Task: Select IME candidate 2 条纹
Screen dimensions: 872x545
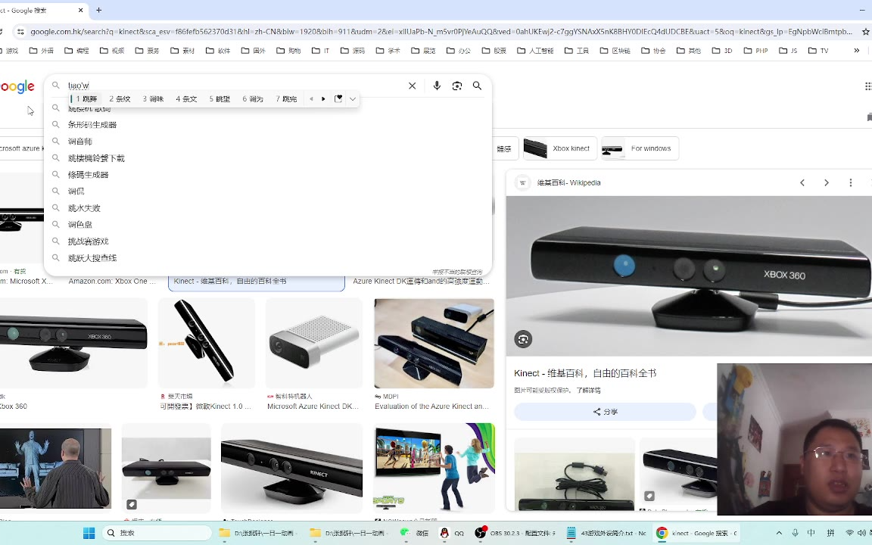Action: click(120, 99)
